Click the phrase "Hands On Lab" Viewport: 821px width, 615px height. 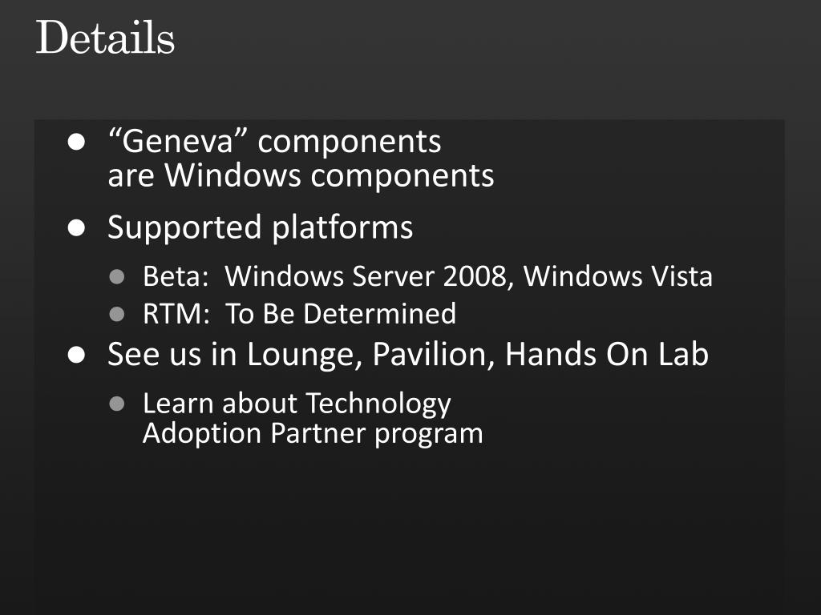coord(607,354)
